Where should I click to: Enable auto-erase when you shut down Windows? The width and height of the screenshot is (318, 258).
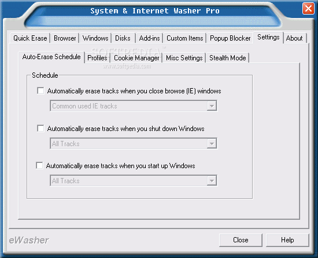coord(40,128)
